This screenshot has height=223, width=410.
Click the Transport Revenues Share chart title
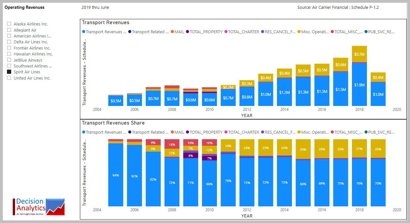(x=113, y=123)
